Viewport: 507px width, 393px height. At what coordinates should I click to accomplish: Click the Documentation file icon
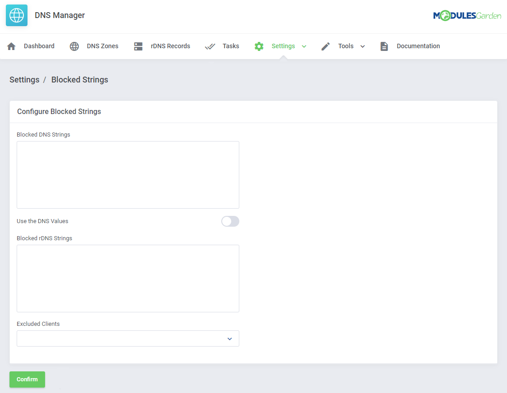pos(384,46)
